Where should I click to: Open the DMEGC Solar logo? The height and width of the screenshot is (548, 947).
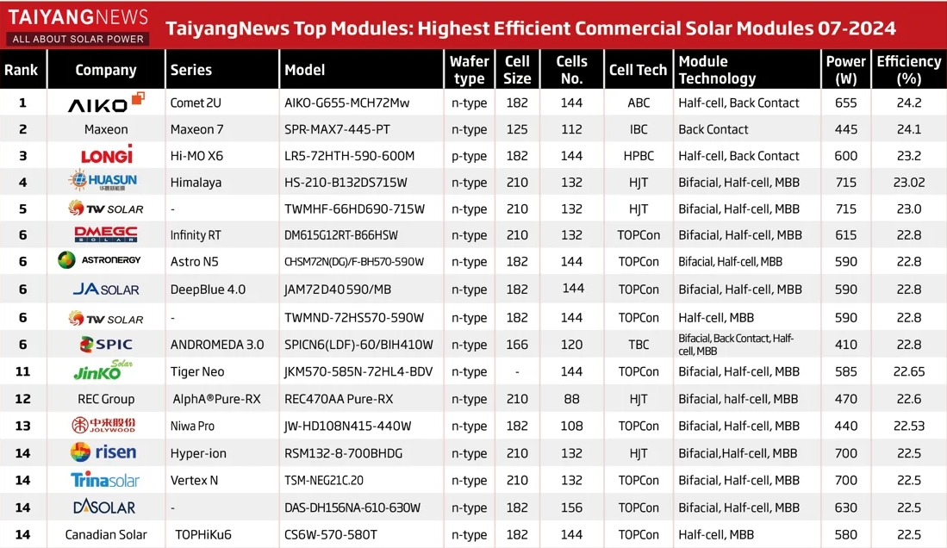click(106, 234)
